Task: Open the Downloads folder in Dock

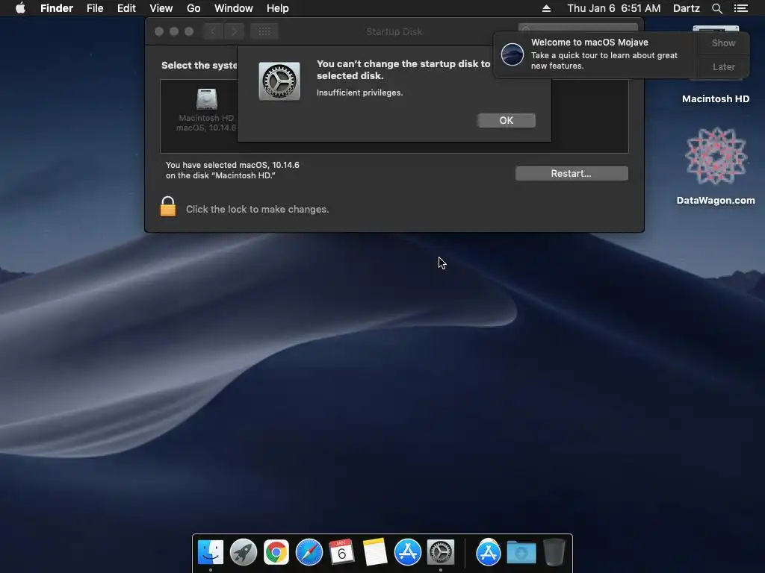Action: pos(521,553)
